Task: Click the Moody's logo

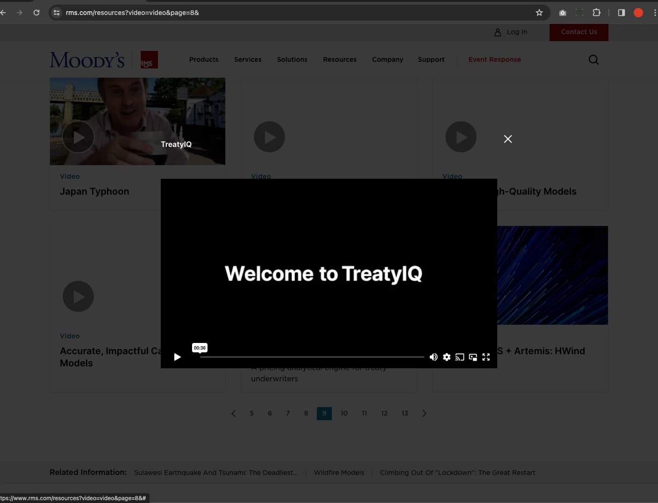Action: [x=87, y=59]
